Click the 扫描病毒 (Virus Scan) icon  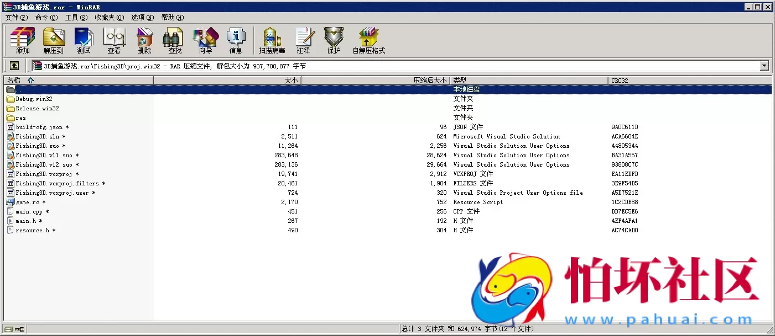(x=271, y=40)
